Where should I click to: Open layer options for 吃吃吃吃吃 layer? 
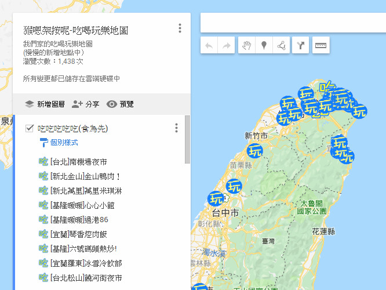click(x=176, y=128)
